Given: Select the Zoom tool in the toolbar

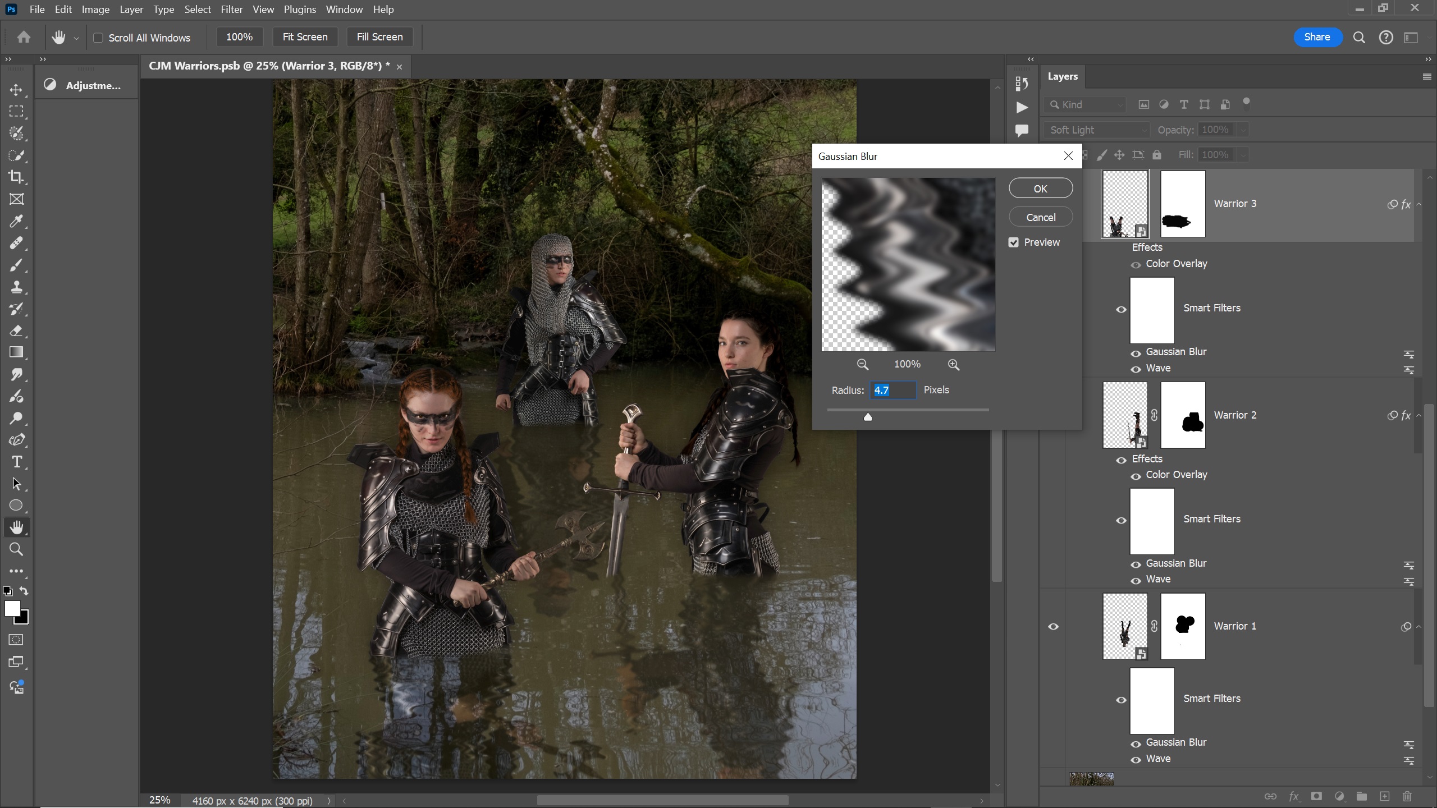Looking at the screenshot, I should coord(16,549).
